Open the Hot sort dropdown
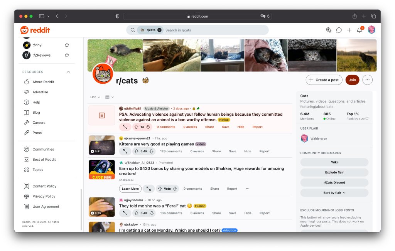This screenshot has width=395, height=251. pos(95,97)
